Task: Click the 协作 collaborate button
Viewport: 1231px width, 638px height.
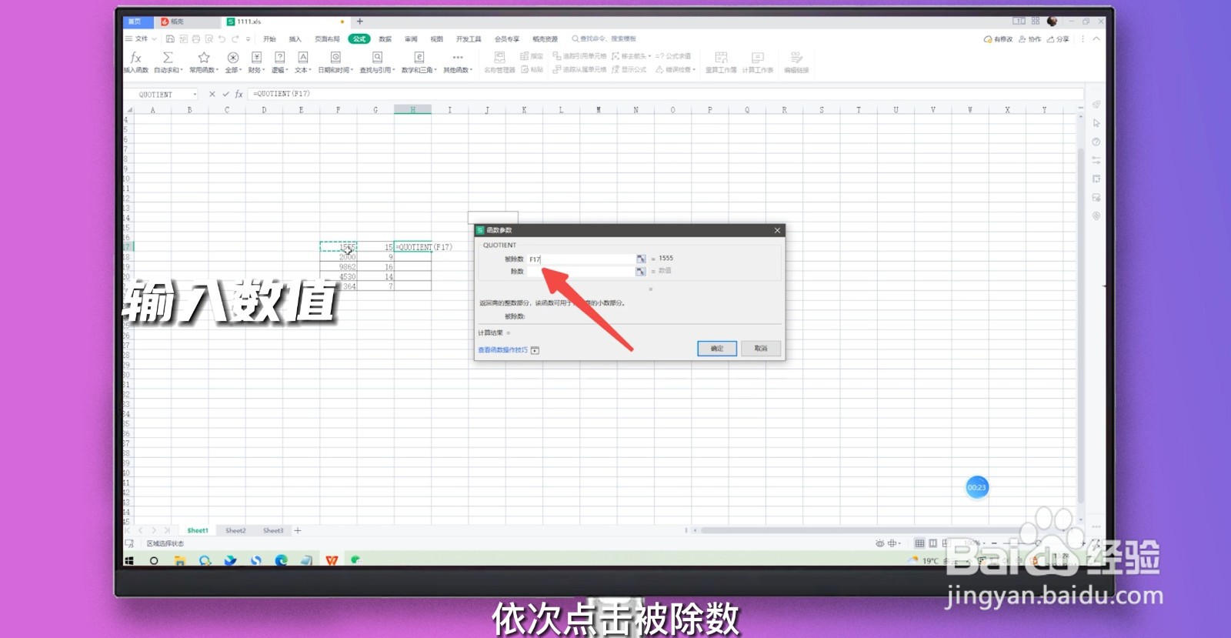Action: point(1029,39)
